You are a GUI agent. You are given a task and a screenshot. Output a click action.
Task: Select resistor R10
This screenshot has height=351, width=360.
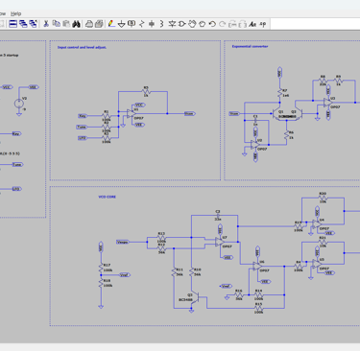tap(192, 272)
